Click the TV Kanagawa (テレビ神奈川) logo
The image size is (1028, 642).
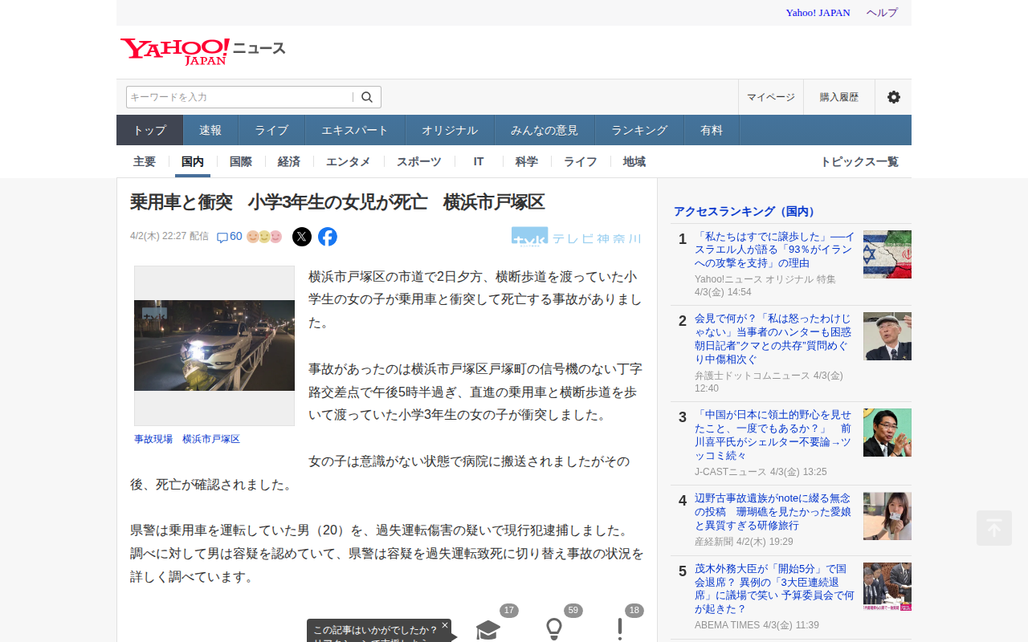577,237
